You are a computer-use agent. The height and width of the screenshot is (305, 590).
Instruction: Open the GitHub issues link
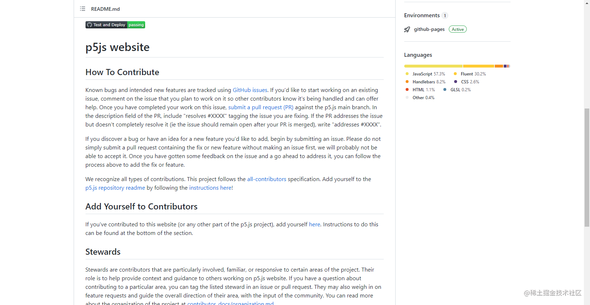click(250, 90)
